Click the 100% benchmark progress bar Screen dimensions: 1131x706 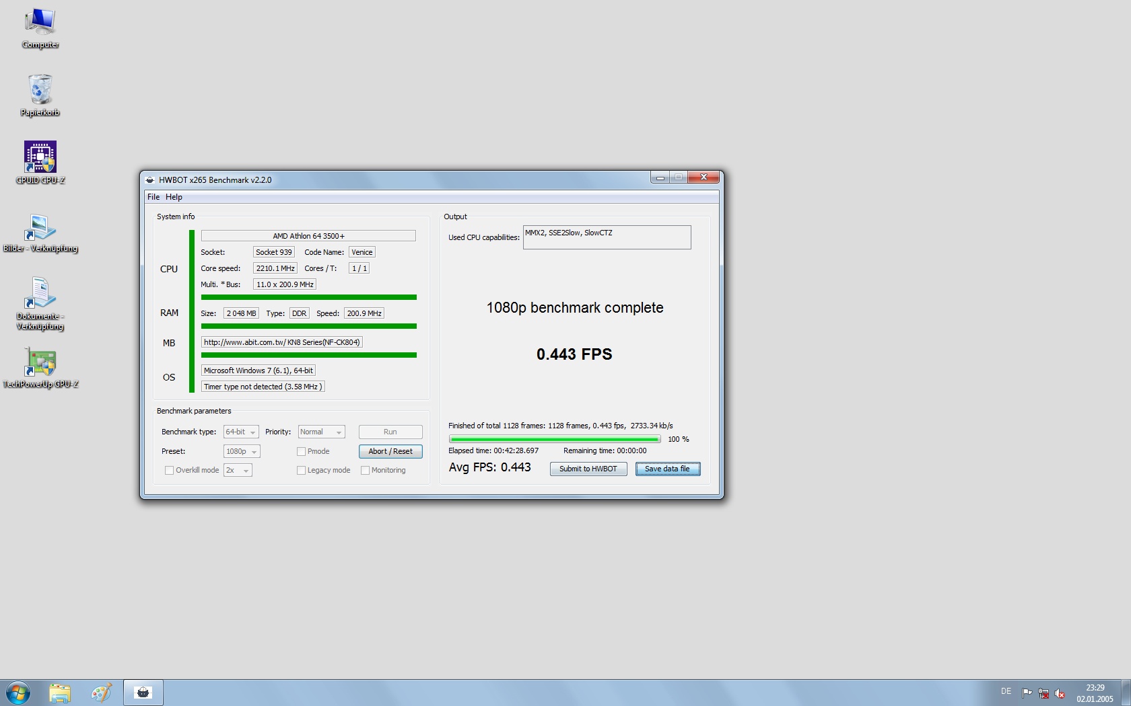tap(555, 439)
